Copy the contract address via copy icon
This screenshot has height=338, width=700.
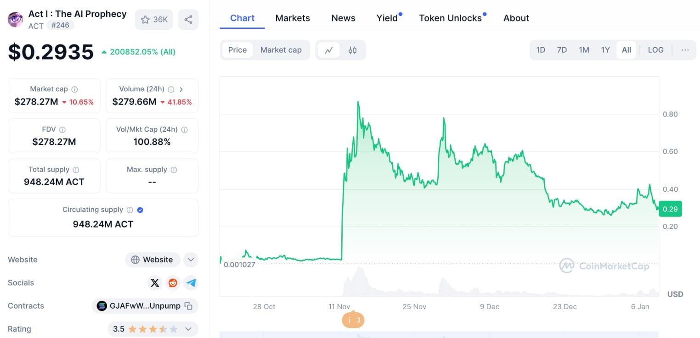tap(188, 306)
